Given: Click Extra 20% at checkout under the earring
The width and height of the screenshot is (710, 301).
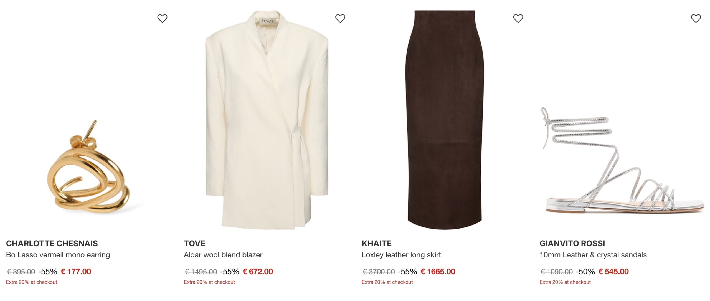Looking at the screenshot, I should tap(32, 282).
